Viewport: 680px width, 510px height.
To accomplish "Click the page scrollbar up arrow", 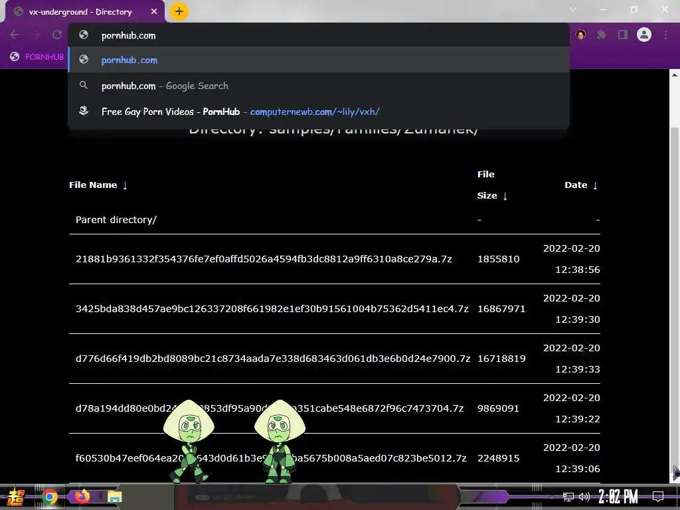I will pyautogui.click(x=675, y=74).
